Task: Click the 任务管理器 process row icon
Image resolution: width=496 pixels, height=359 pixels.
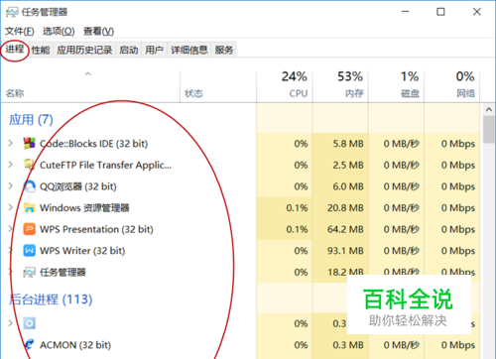Action: [29, 272]
